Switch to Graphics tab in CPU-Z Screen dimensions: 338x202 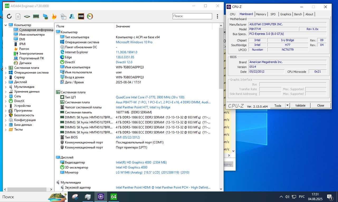pos(286,14)
